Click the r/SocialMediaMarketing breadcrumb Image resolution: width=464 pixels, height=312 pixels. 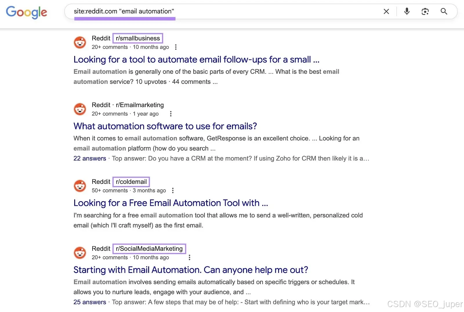click(x=149, y=249)
